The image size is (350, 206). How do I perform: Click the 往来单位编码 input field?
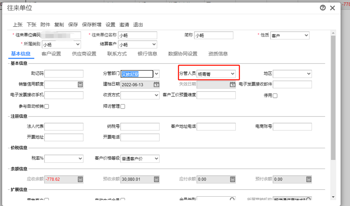(x=61, y=35)
